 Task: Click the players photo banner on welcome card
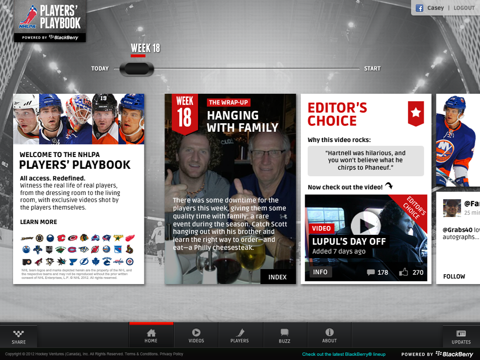(x=78, y=119)
